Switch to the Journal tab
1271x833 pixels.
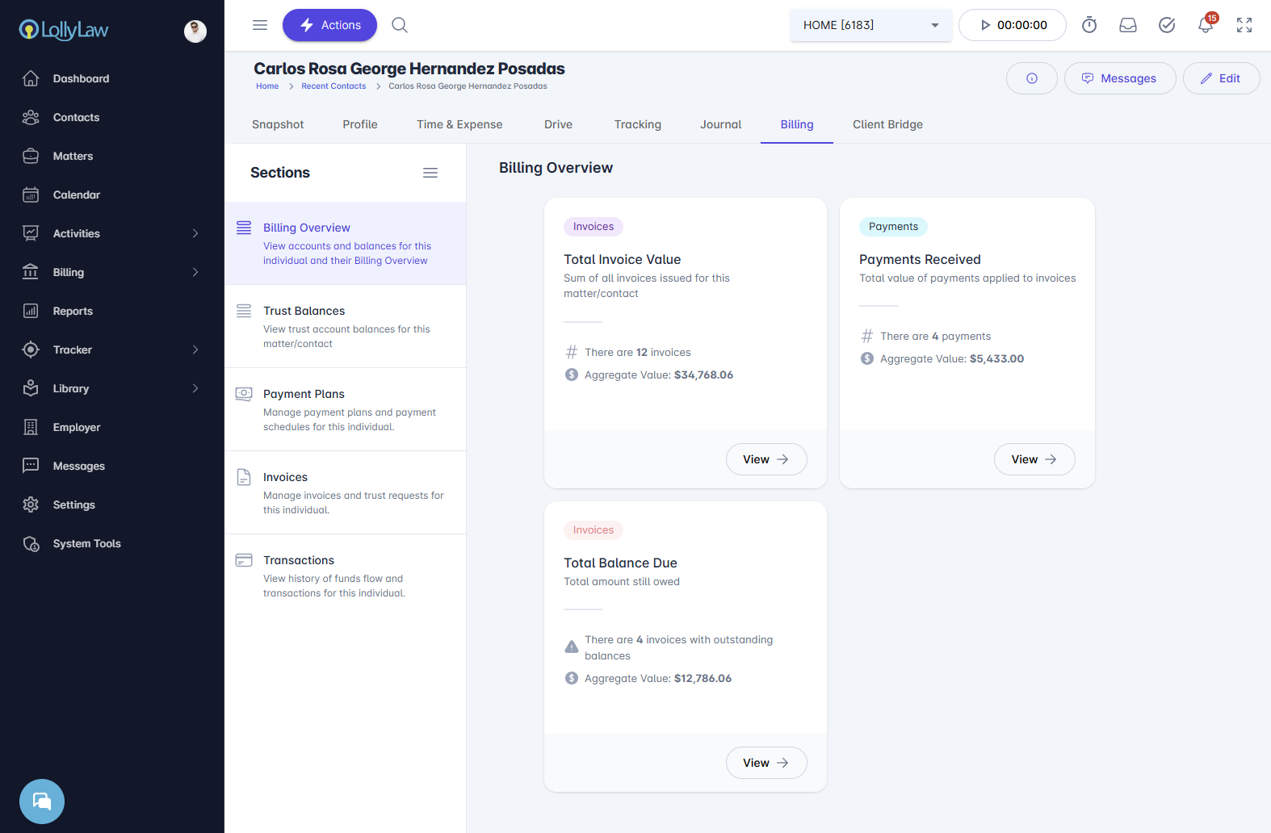[x=720, y=124]
